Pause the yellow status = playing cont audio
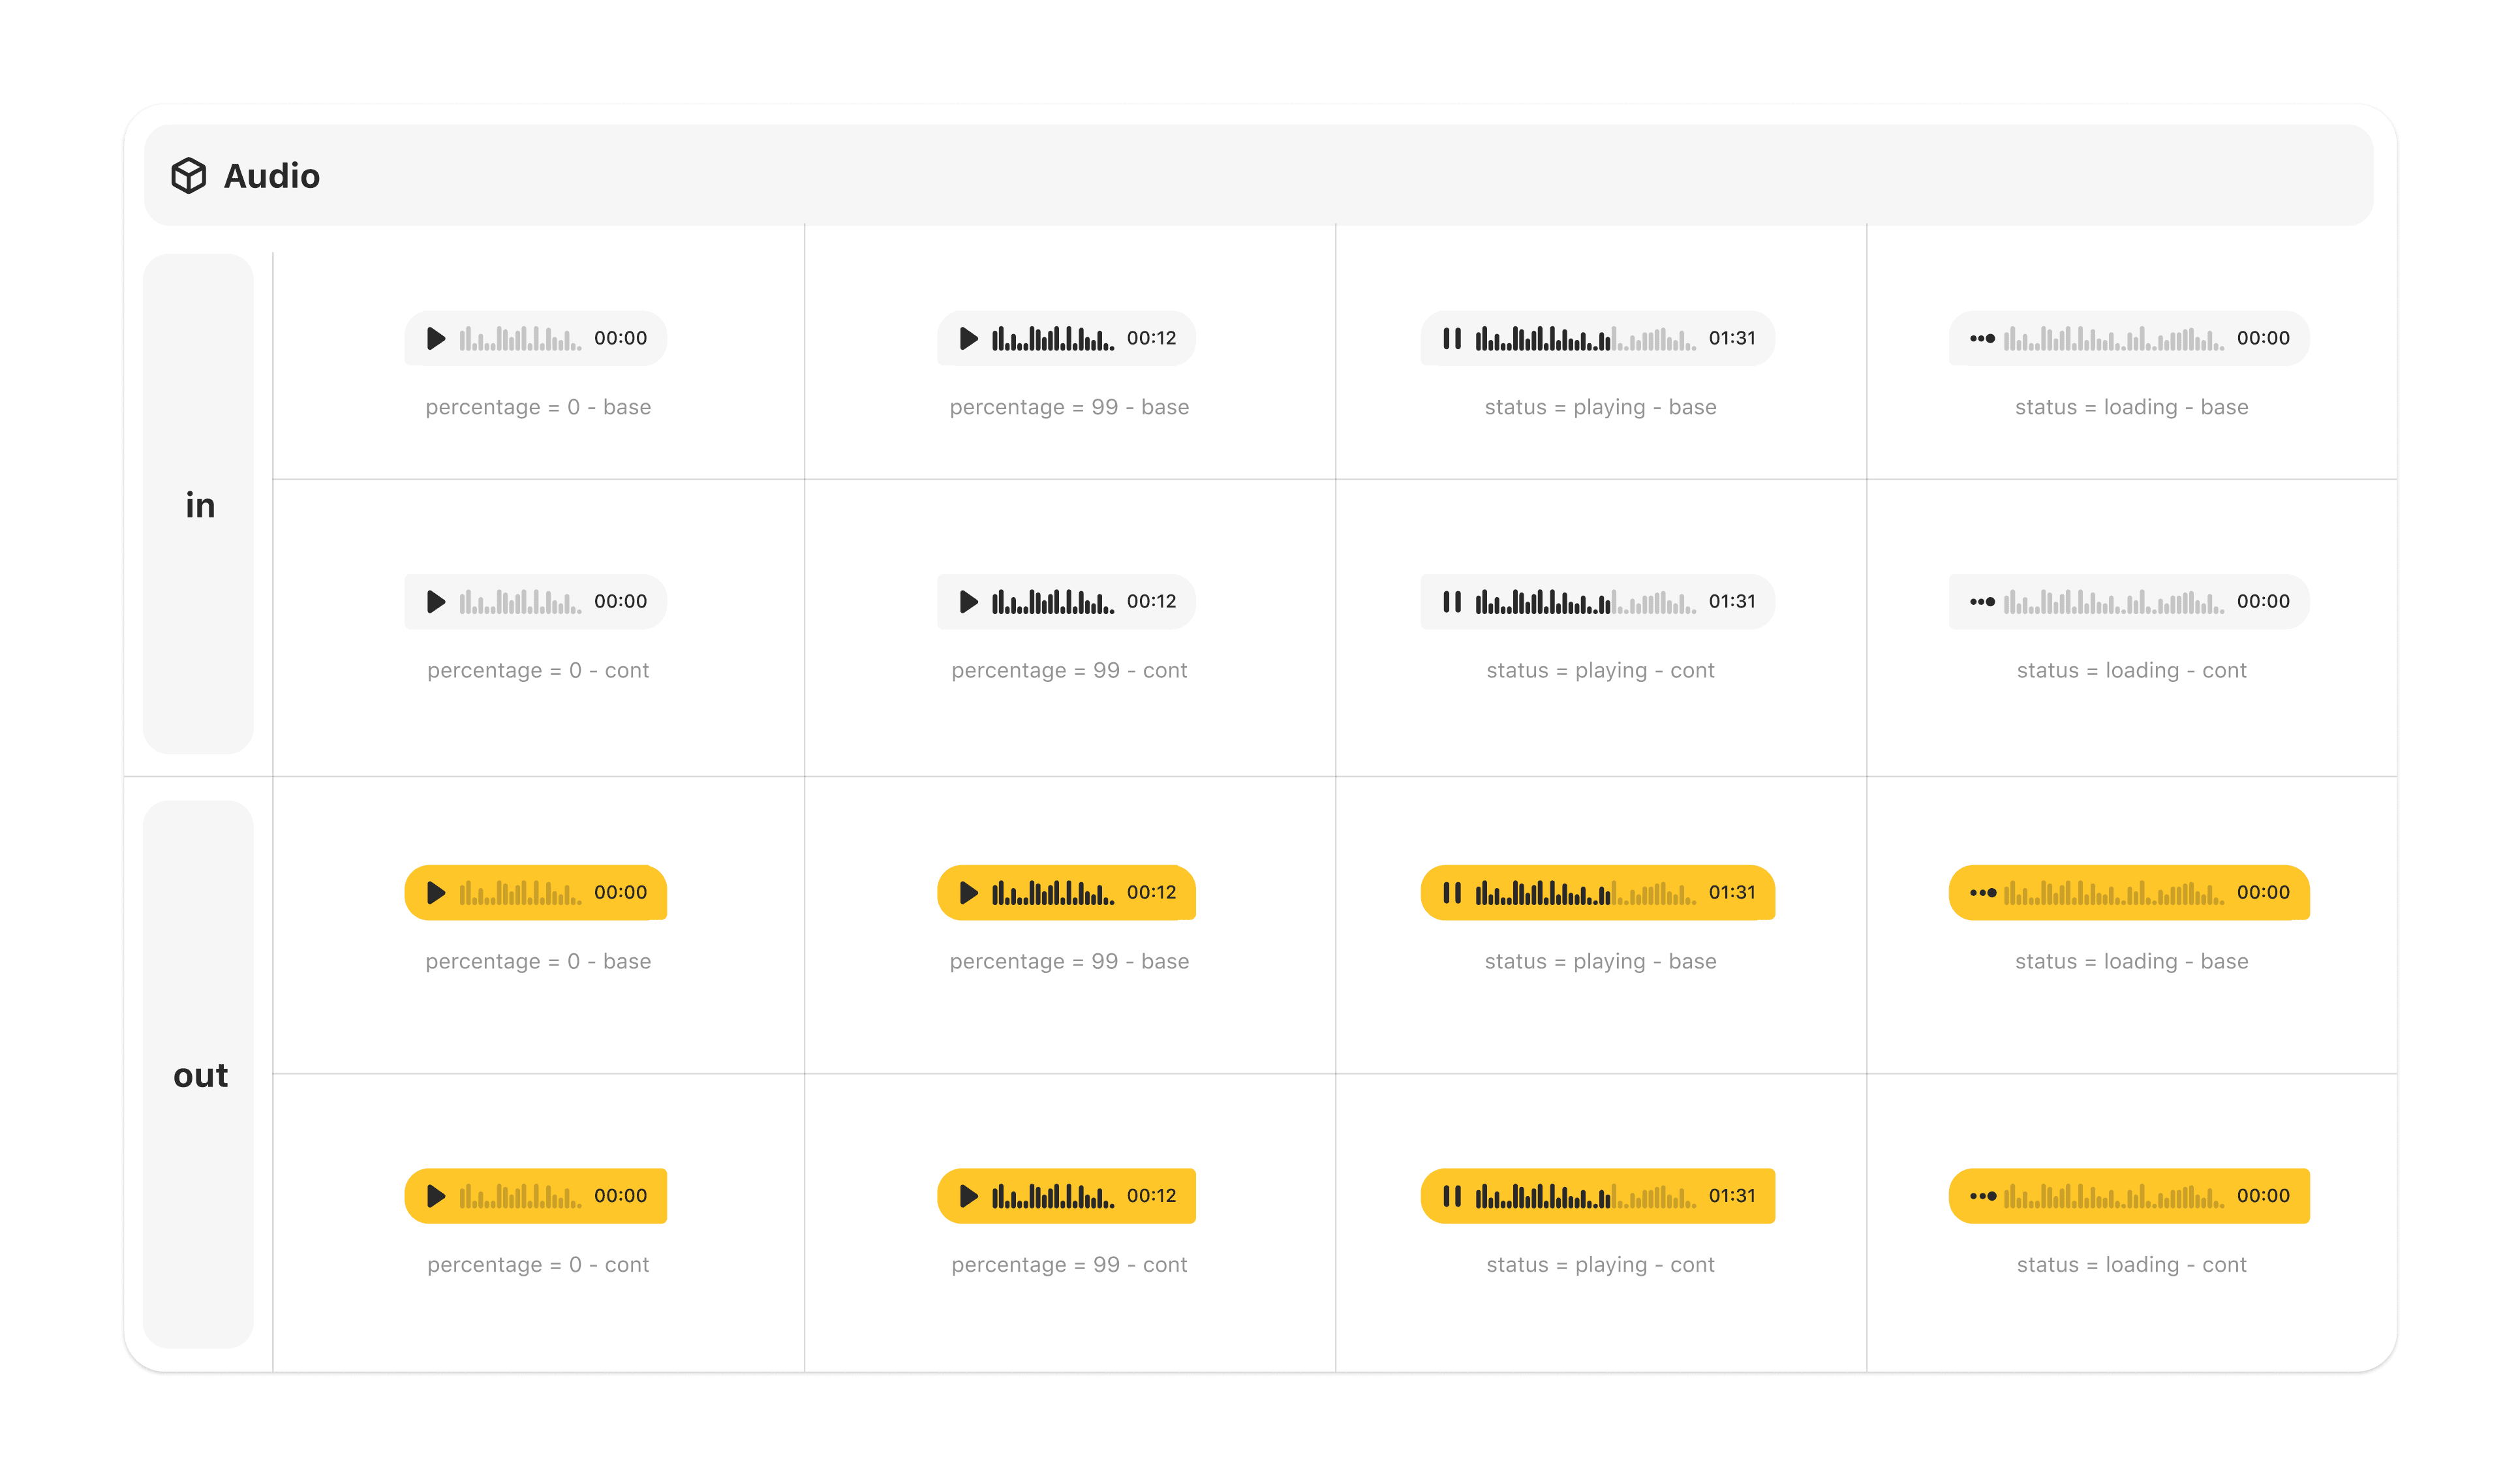 tap(1452, 1196)
